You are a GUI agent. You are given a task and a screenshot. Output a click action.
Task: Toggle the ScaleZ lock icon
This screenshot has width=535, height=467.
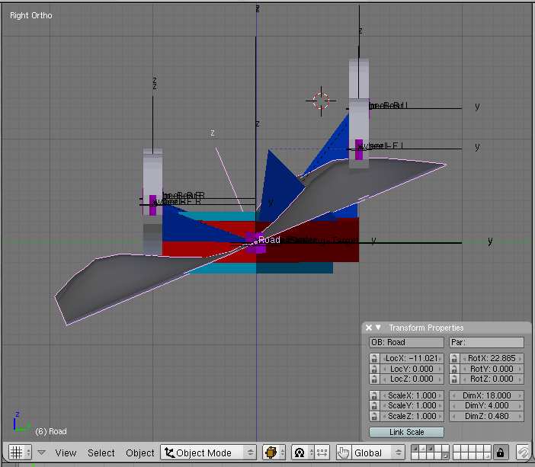[x=374, y=416]
